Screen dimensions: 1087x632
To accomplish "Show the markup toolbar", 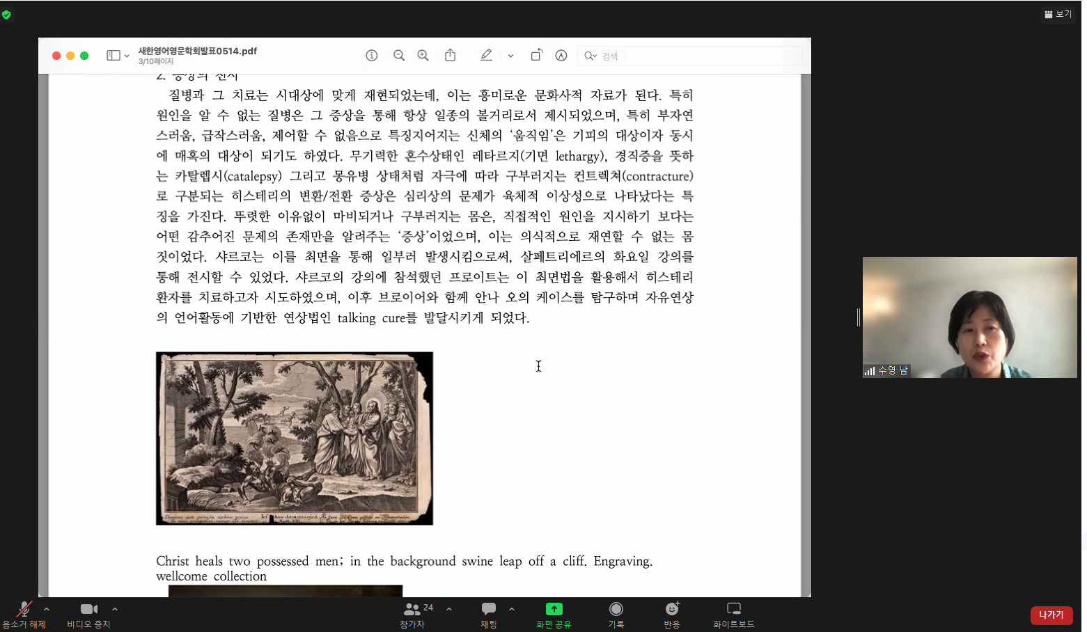I will click(561, 56).
